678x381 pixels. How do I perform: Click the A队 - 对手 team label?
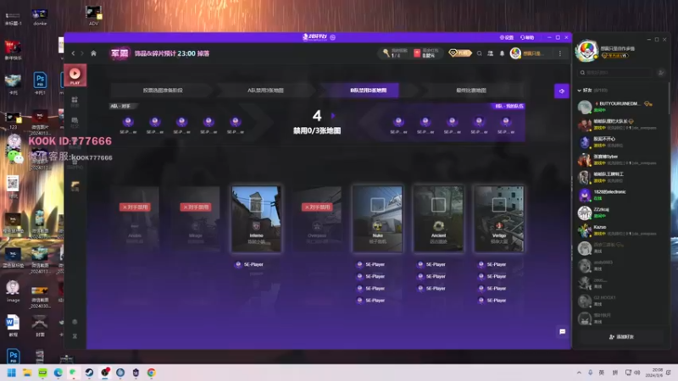(x=120, y=106)
